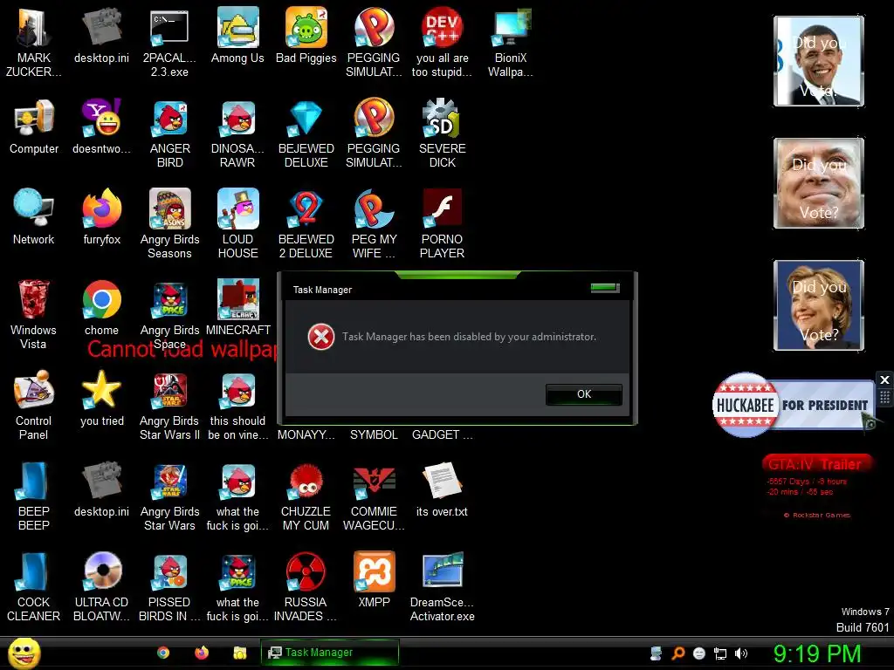Open the network tray icon

point(720,653)
